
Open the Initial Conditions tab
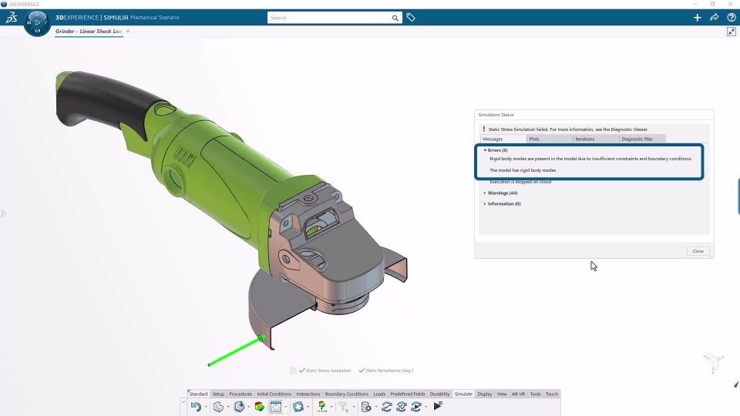coord(274,394)
